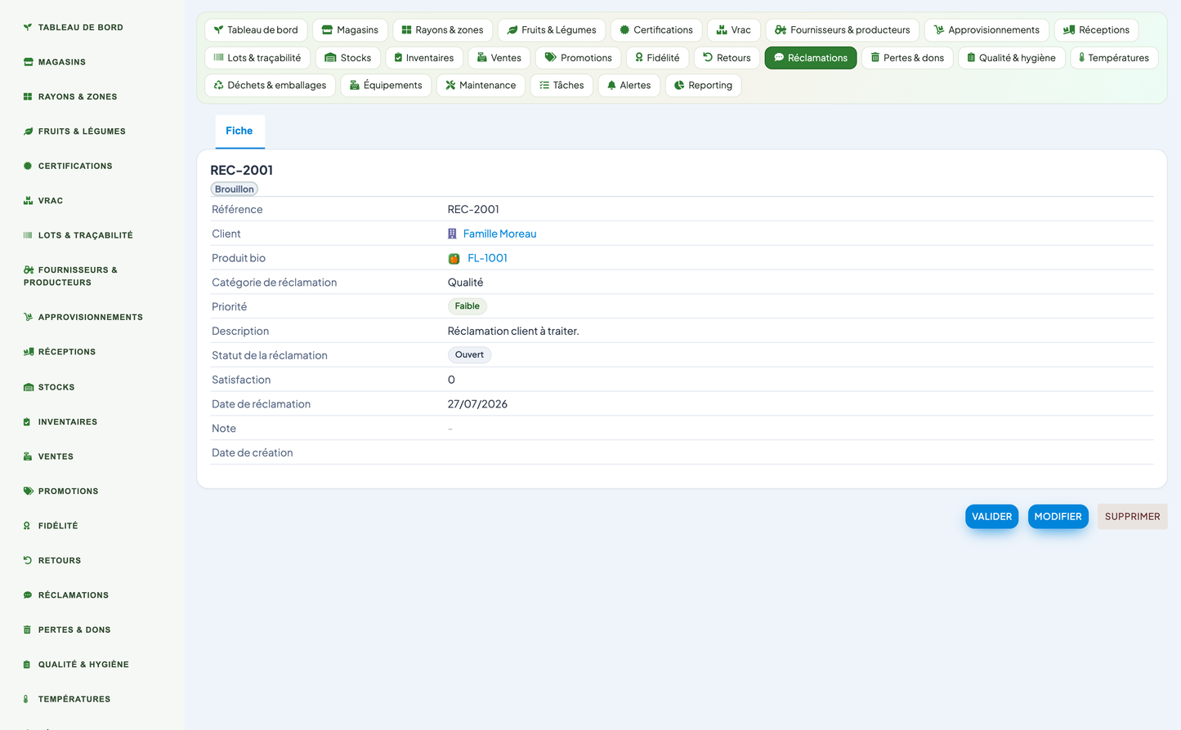Click the Brouillon status badge
This screenshot has width=1181, height=730.
coord(235,189)
